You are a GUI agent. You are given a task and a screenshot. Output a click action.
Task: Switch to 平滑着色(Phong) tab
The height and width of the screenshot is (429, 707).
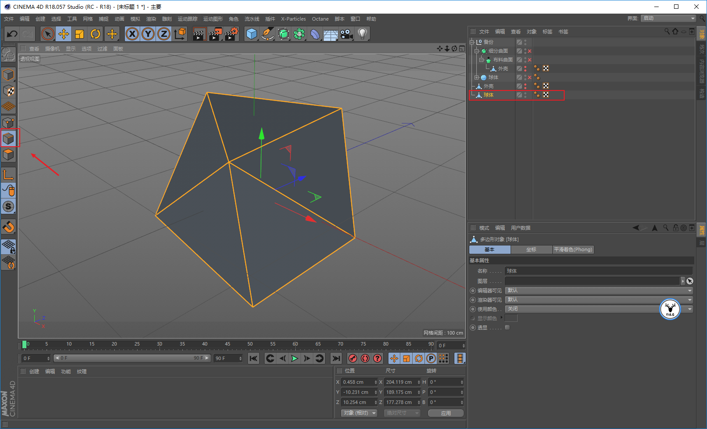coord(573,249)
